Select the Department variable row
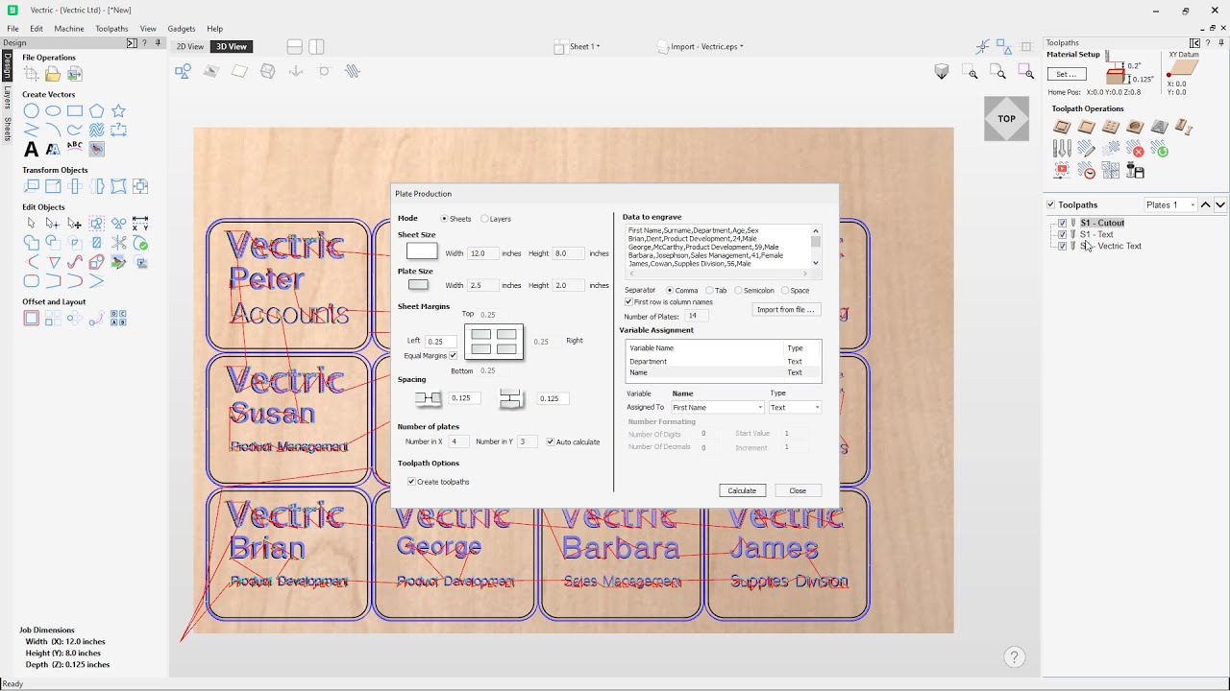Screen dimensions: 1230x691 click(723, 361)
